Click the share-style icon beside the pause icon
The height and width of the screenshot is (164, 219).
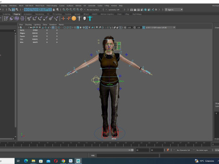(153, 10)
